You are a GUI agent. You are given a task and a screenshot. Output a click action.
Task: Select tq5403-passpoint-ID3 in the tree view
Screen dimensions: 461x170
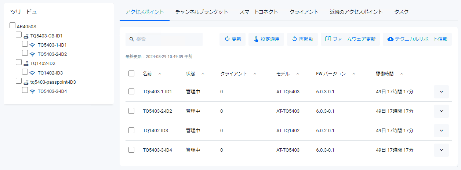pos(53,82)
